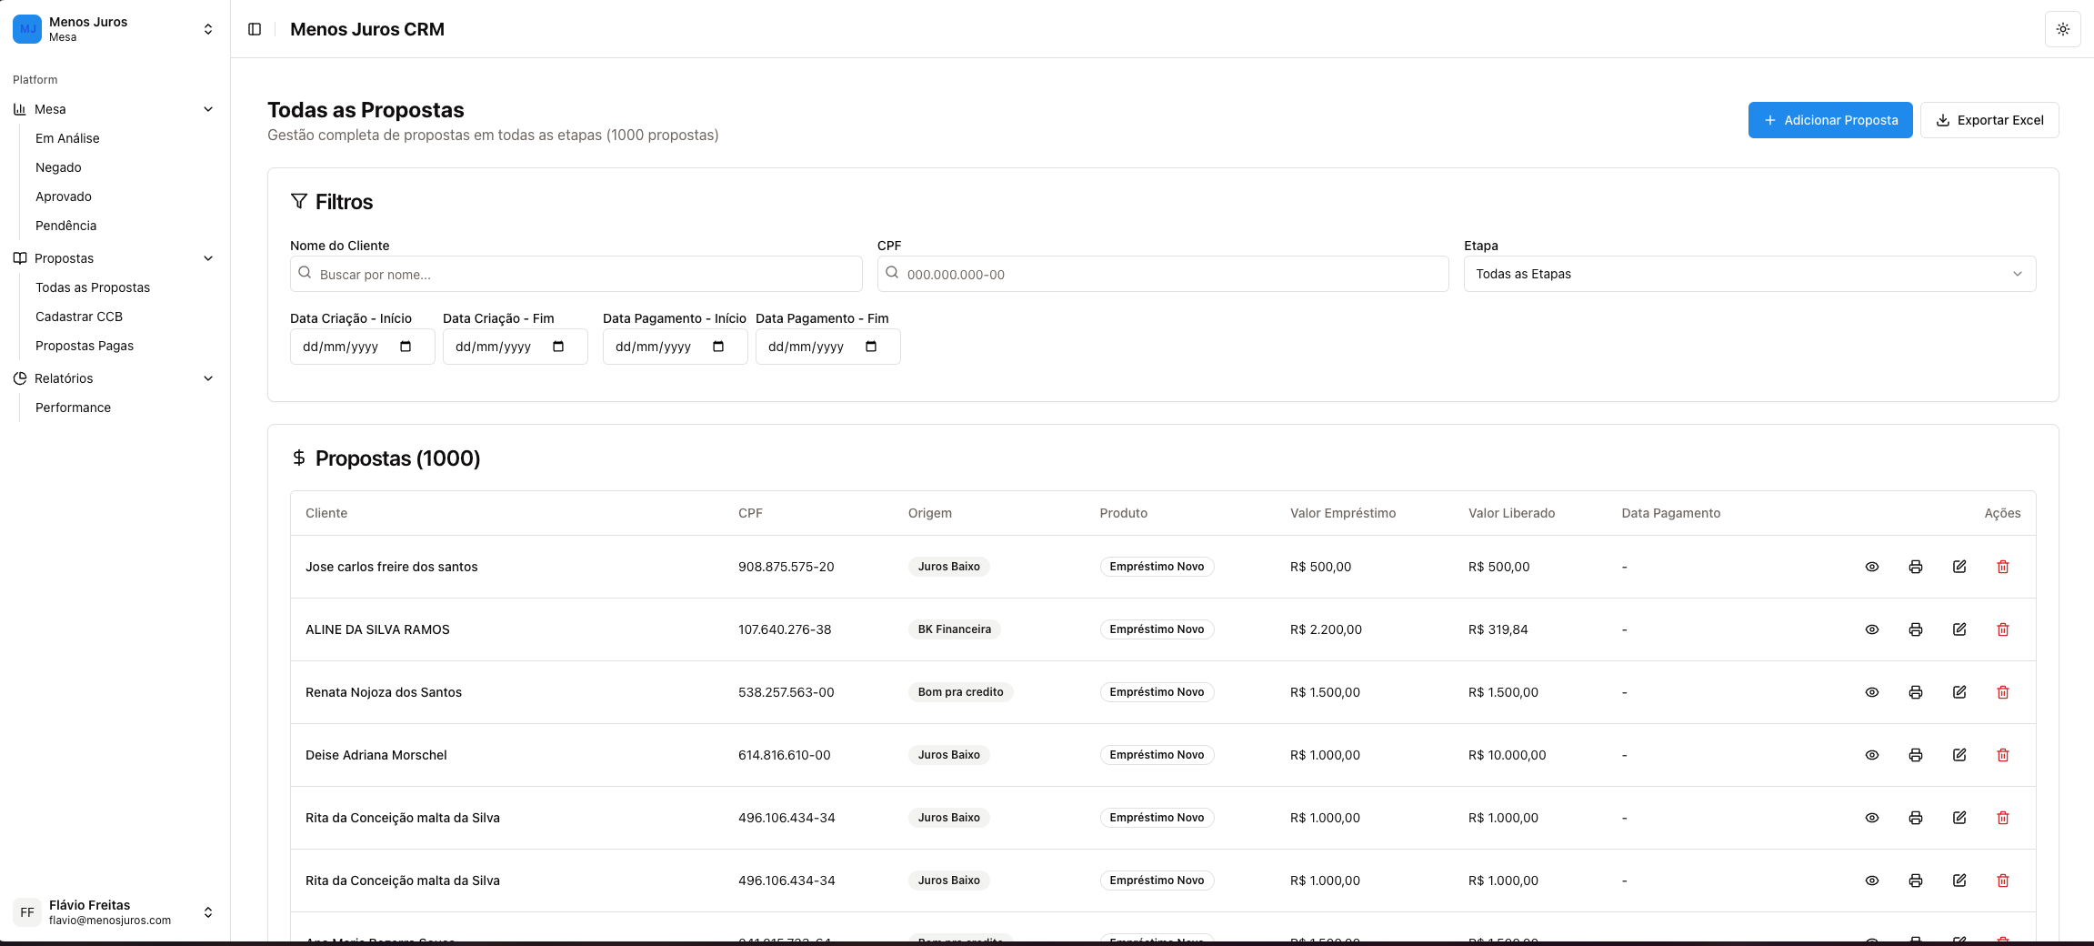Image resolution: width=2094 pixels, height=946 pixels.
Task: Open the Flávio Freitas account menu
Action: (x=115, y=912)
